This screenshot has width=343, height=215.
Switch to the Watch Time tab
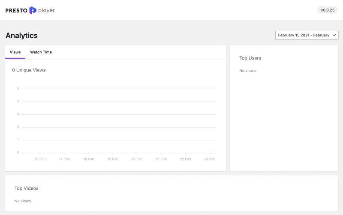point(41,52)
